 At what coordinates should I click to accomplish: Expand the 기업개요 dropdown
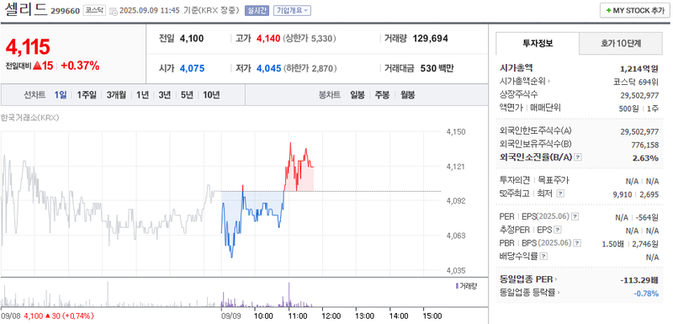(x=292, y=11)
